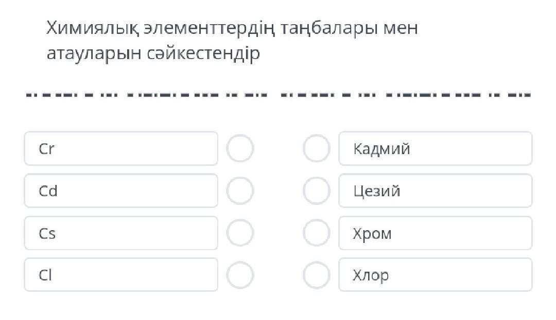Choose the Cs symbol box
The width and height of the screenshot is (556, 320).
click(121, 233)
